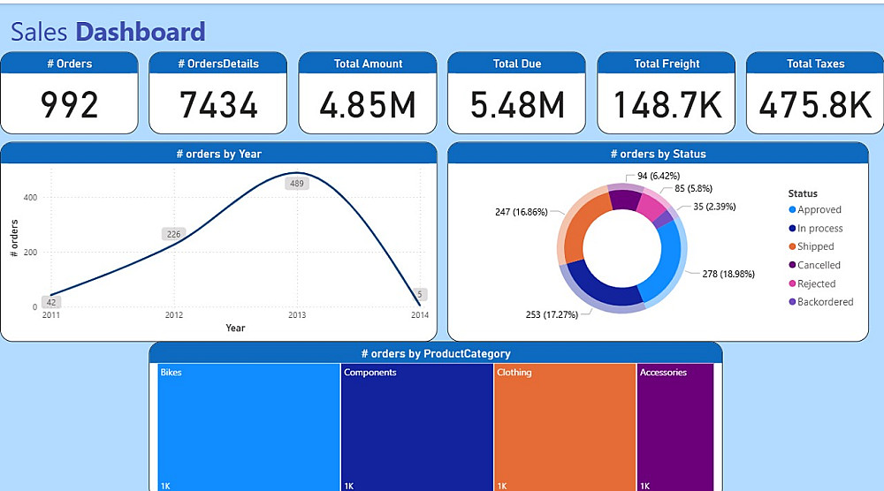Select the Bikes treemap tile
Image resolution: width=884 pixels, height=491 pixels.
pos(248,427)
